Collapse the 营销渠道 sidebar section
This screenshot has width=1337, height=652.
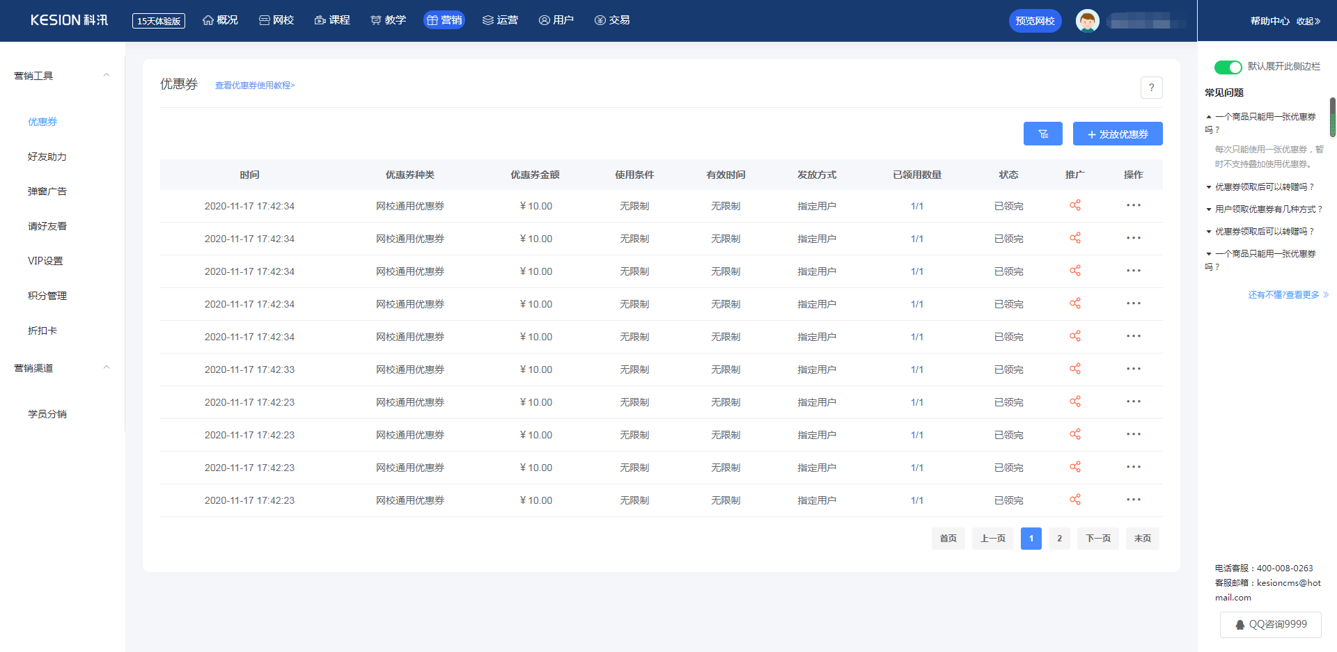[107, 367]
